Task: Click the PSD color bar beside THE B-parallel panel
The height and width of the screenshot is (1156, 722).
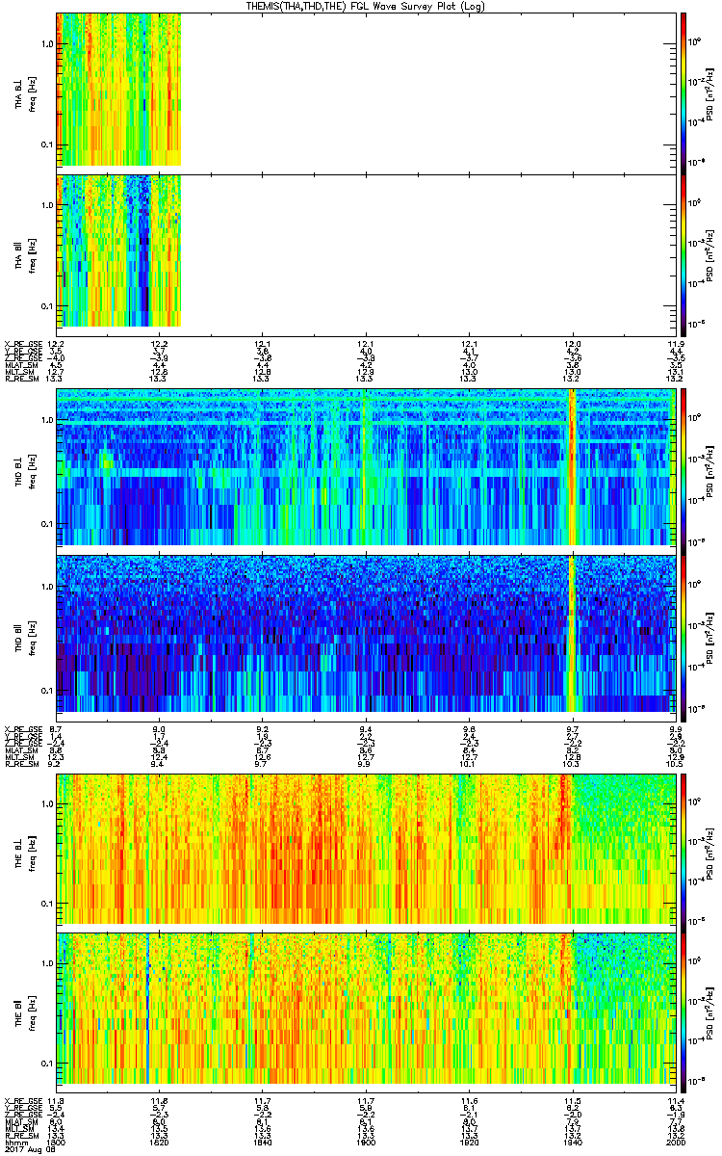Action: 683,1012
